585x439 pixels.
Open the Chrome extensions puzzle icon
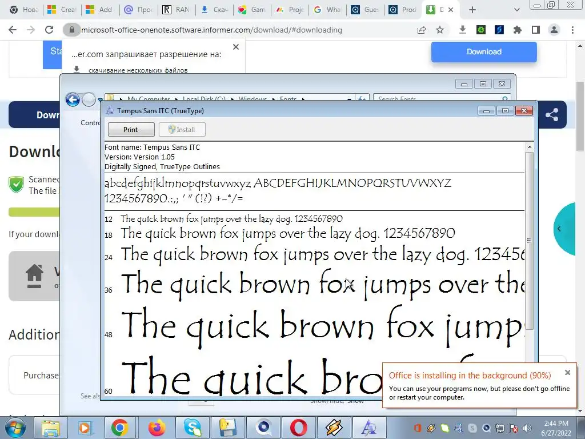518,30
